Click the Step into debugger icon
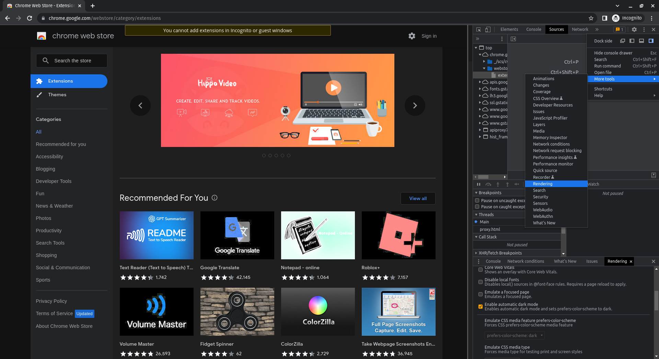This screenshot has width=659, height=359. 498,184
